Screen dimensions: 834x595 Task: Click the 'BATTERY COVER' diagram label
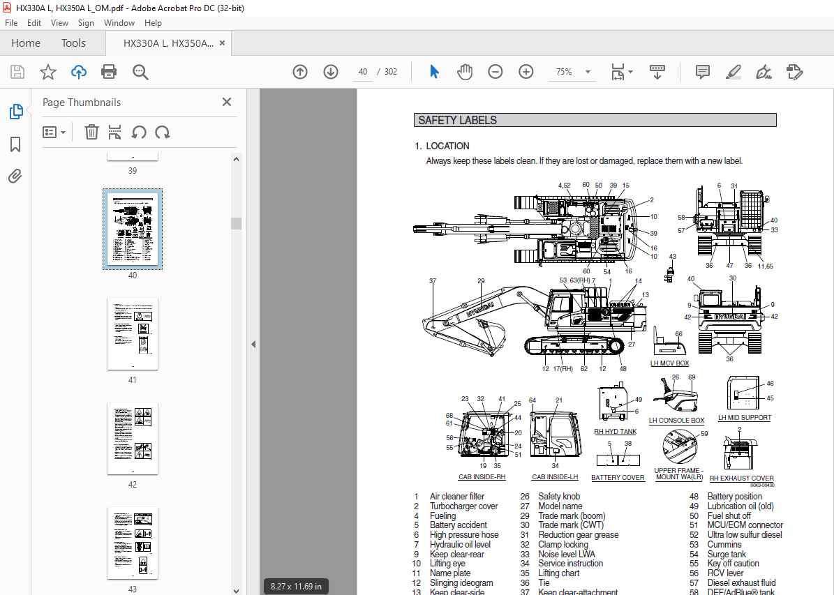coord(618,478)
